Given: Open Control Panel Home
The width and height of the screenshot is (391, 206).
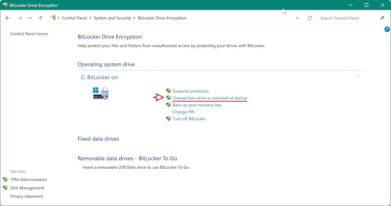Looking at the screenshot, I should (x=29, y=34).
